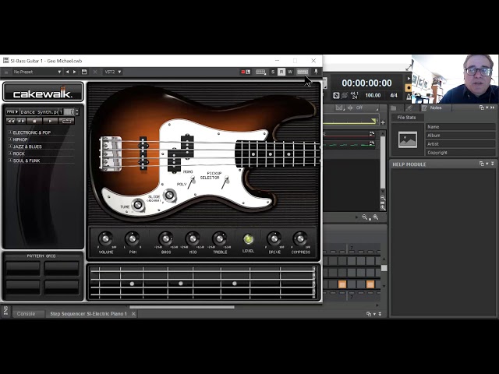Viewport: 499px width, 374px height.
Task: Click the bottom-right PATTERN GRID pad
Action: 62,288
